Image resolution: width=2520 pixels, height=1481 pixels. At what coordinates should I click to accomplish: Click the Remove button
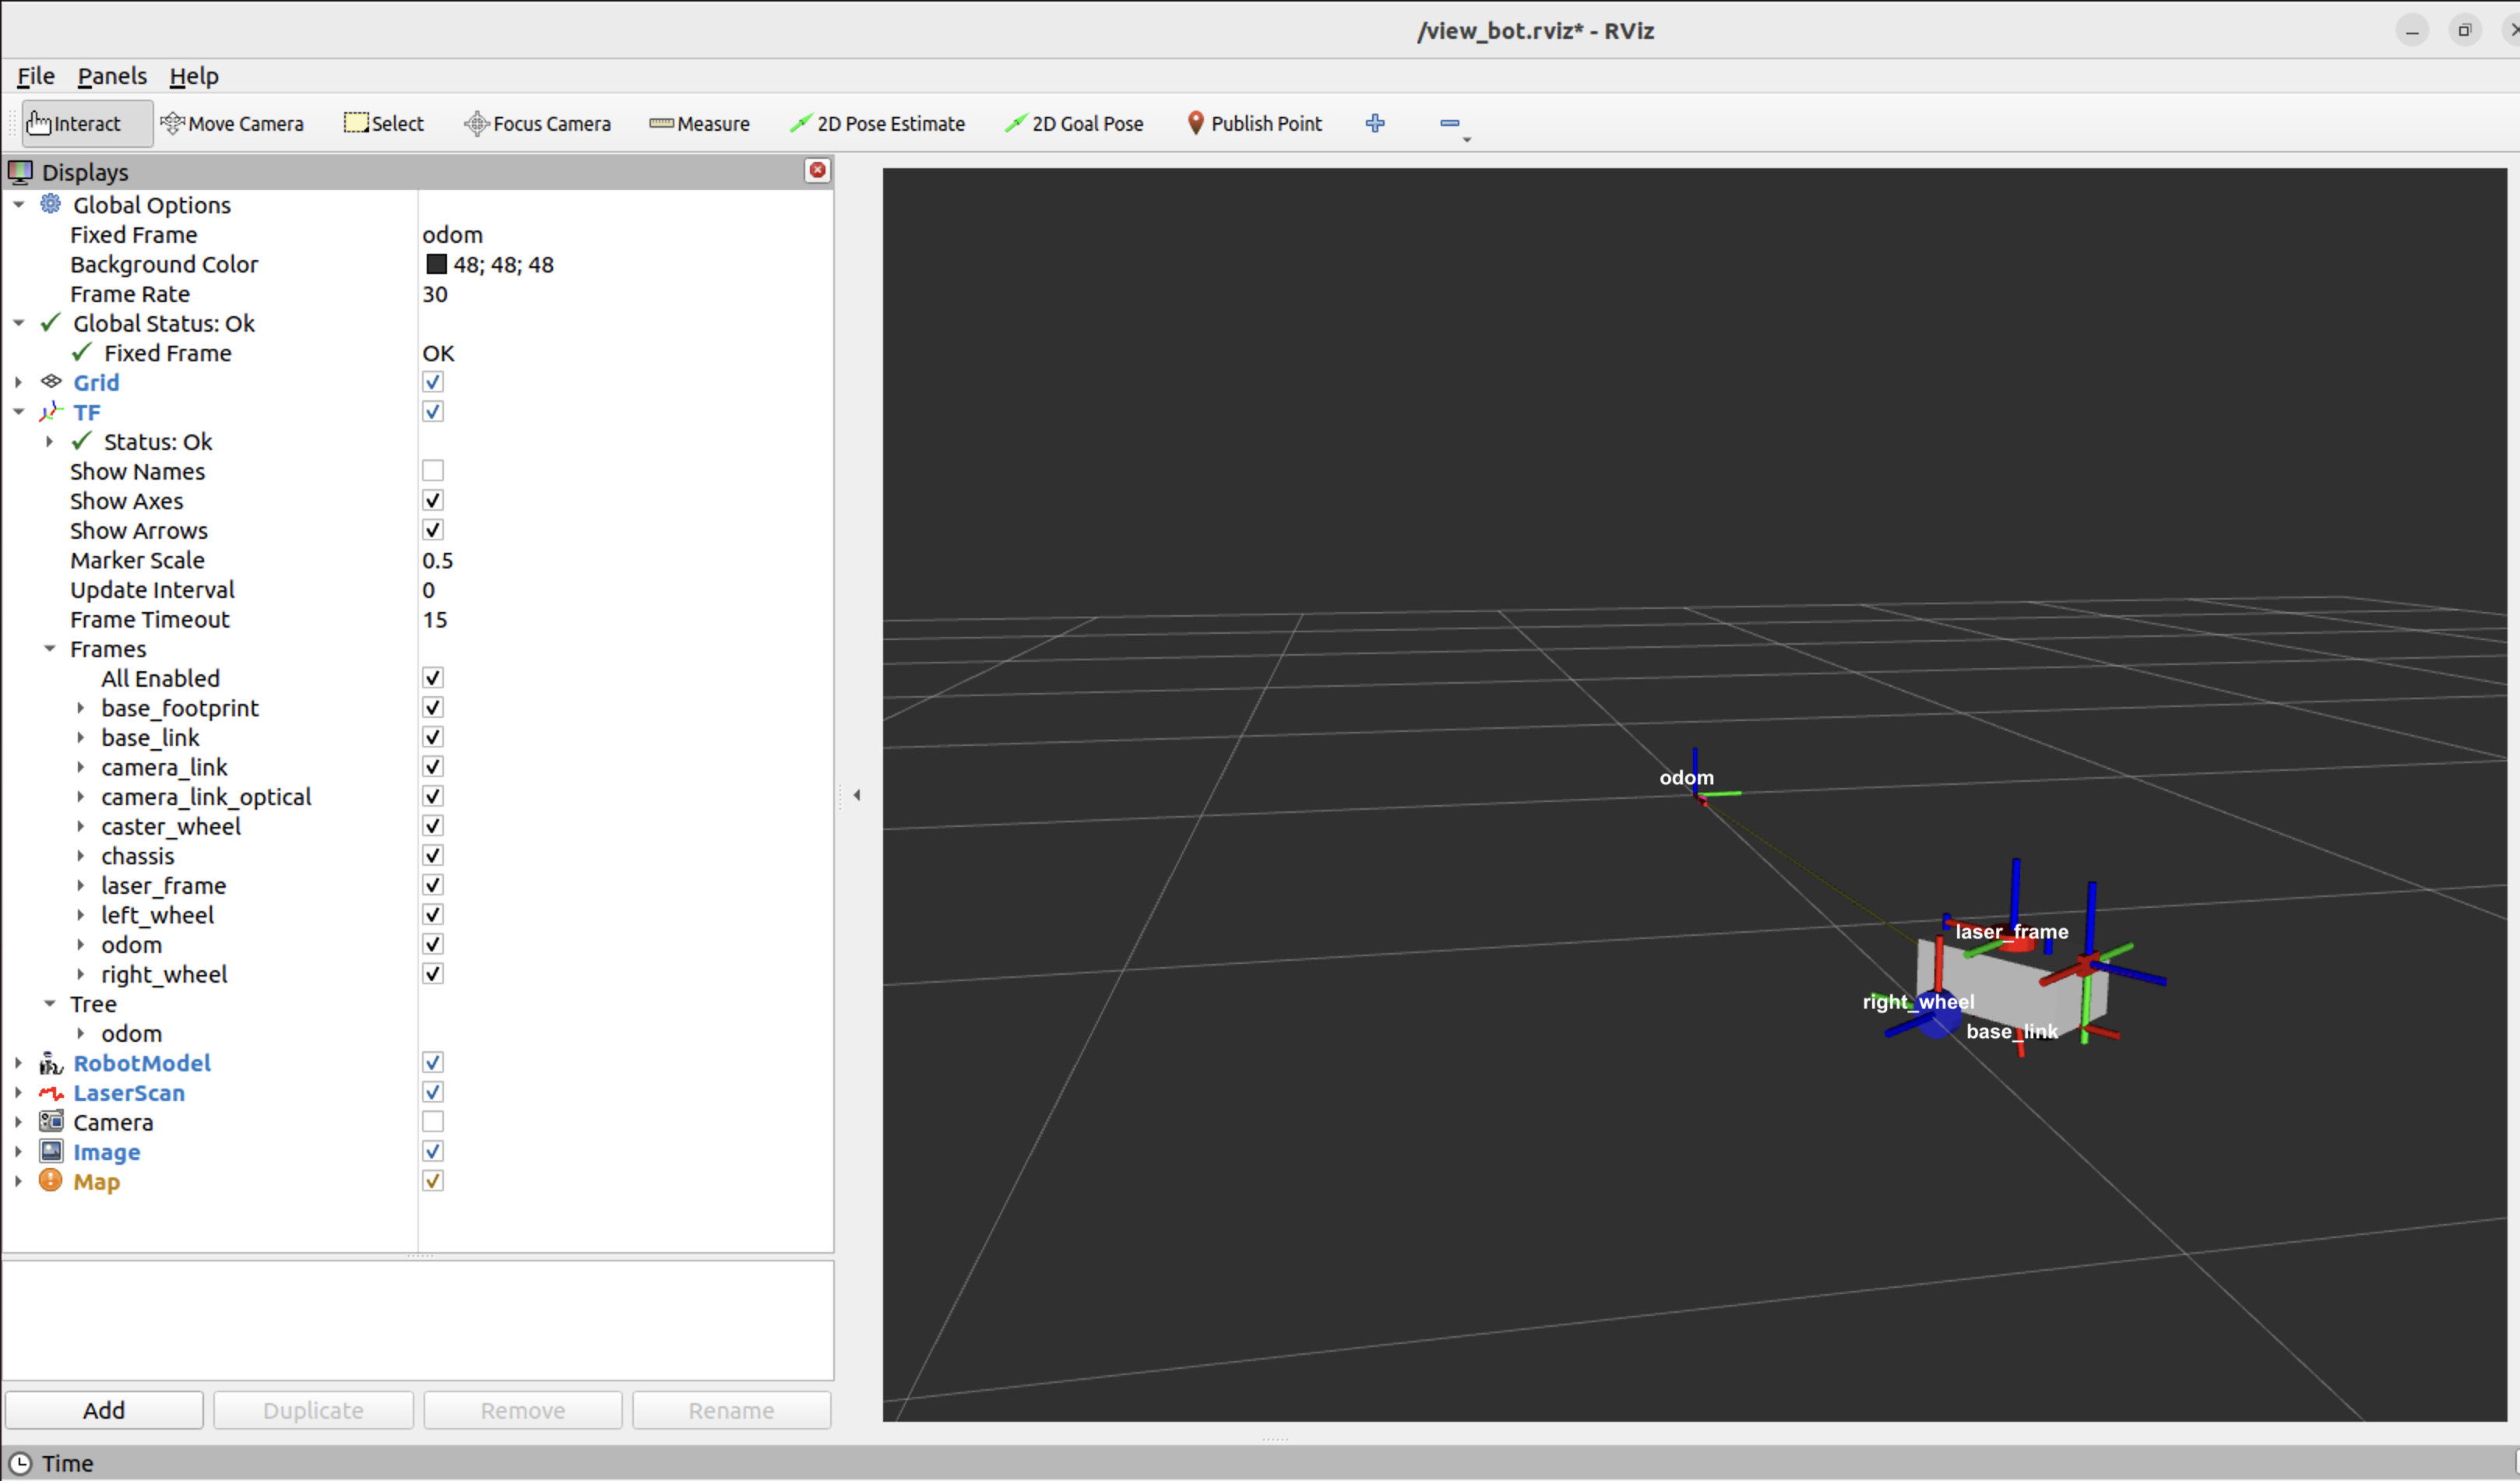[523, 1410]
